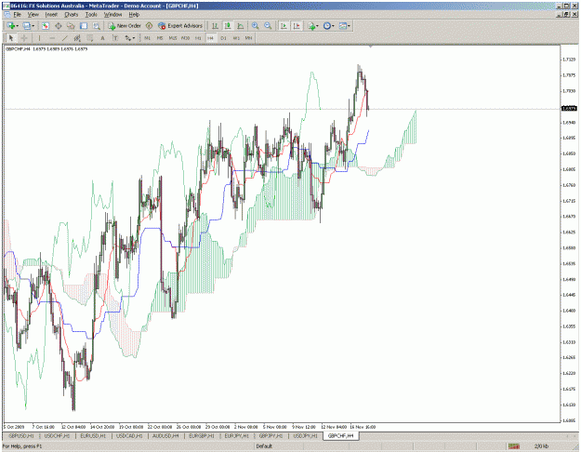Open the Profiles toolbar icon

tap(26, 26)
